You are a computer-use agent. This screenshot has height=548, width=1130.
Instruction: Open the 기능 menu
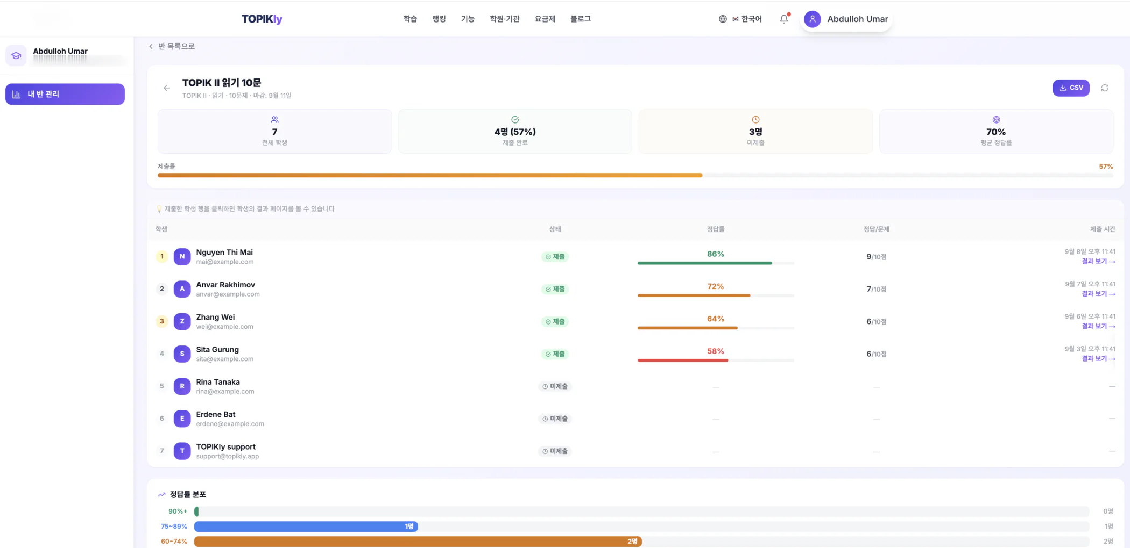[x=468, y=19]
